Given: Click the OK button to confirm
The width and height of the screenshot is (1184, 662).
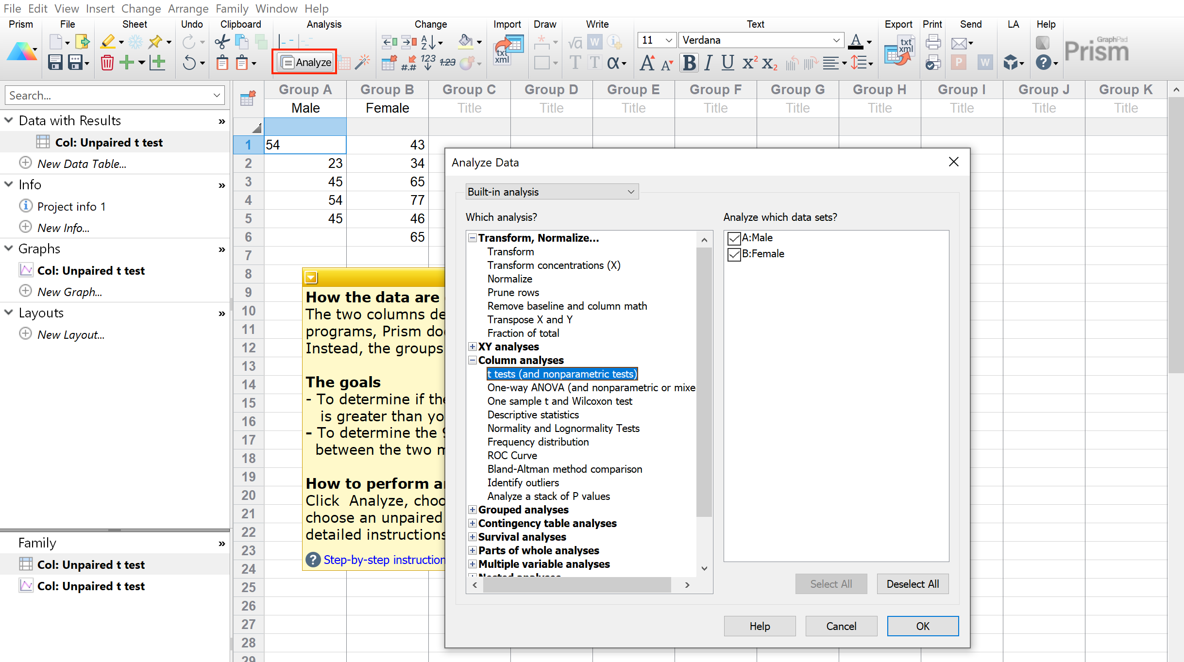Looking at the screenshot, I should tap(923, 625).
